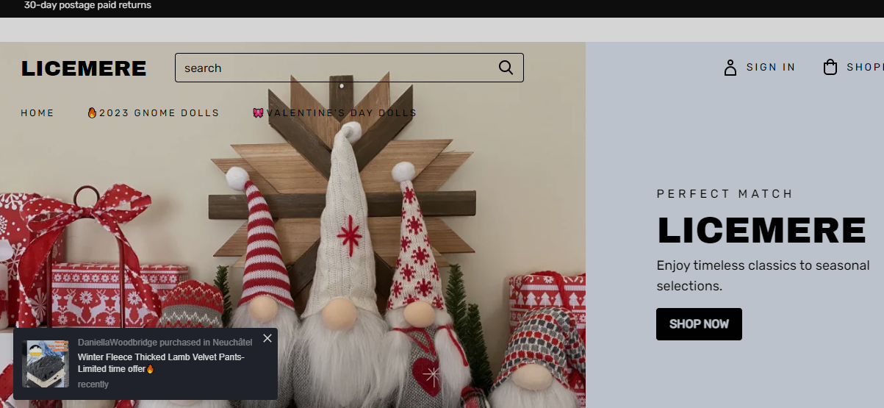The image size is (884, 408).
Task: Open 2023 Gnome Dolls menu item
Action: pyautogui.click(x=153, y=113)
